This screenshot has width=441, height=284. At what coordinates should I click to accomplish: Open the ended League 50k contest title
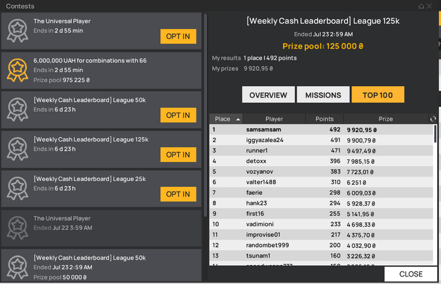pyautogui.click(x=89, y=258)
